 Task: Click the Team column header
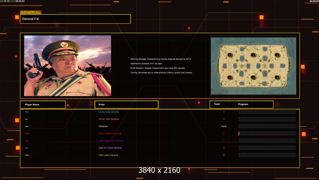tap(217, 104)
